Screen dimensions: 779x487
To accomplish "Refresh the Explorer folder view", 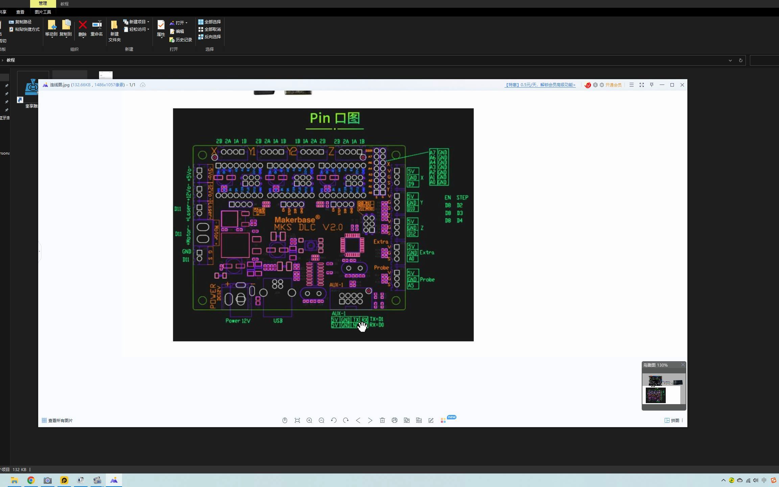I will [740, 60].
